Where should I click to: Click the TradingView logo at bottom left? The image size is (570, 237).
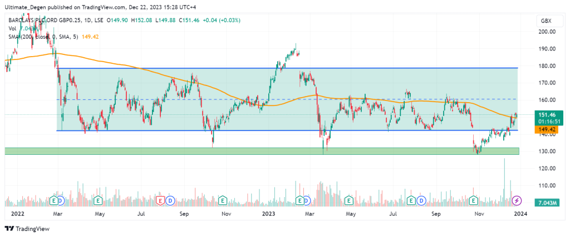point(27,229)
